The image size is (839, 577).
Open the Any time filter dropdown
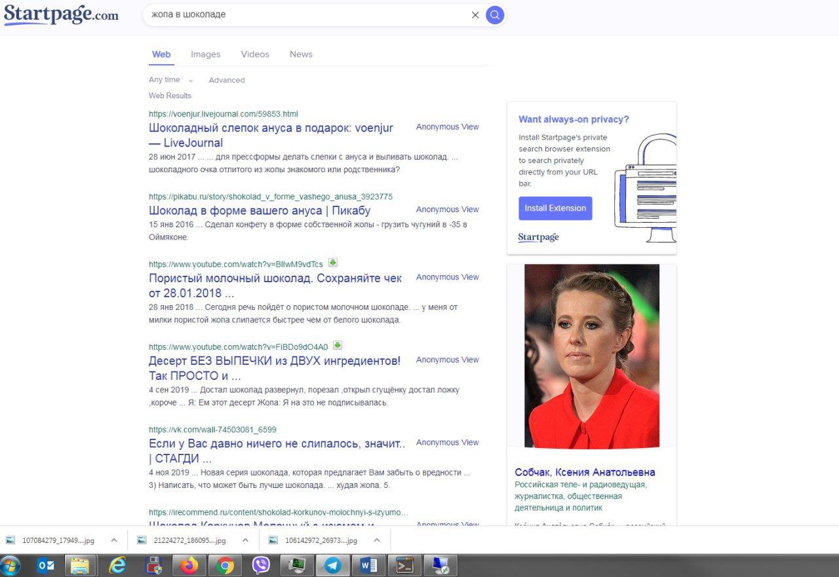(171, 80)
